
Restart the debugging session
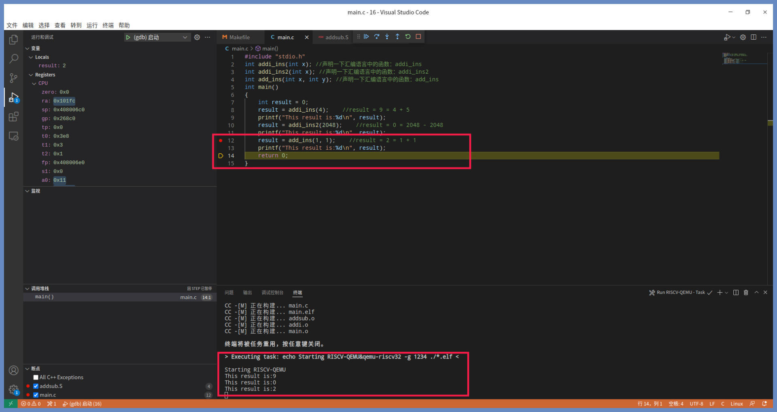[408, 37]
